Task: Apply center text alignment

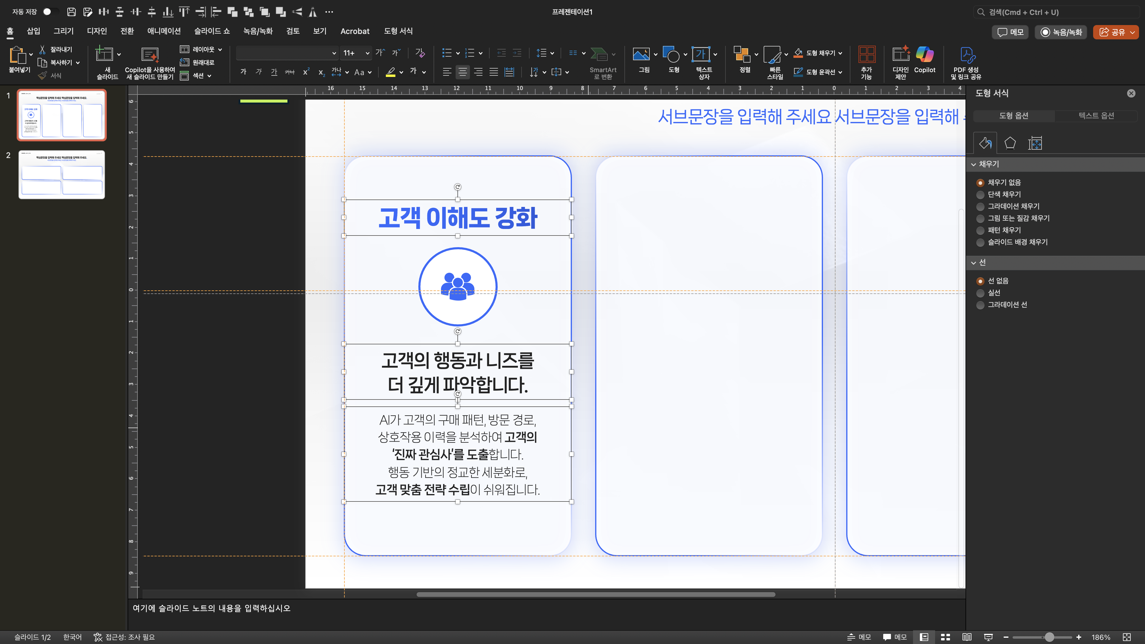Action: point(462,72)
